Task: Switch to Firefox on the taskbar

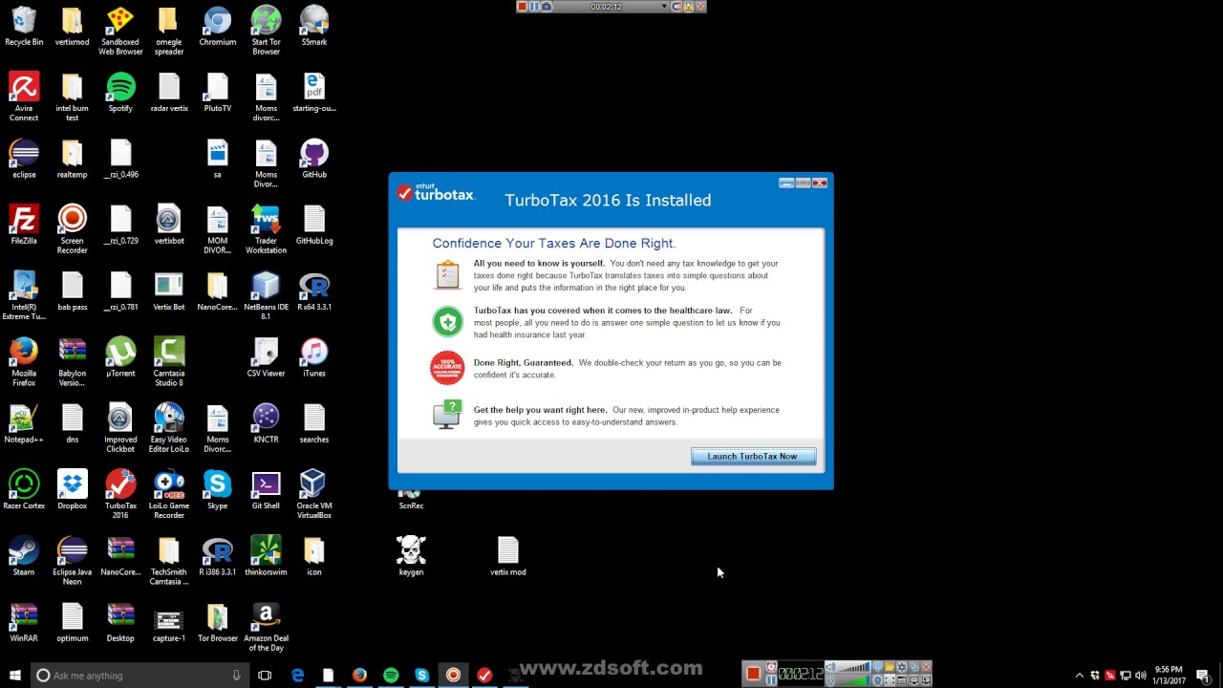Action: [x=359, y=676]
